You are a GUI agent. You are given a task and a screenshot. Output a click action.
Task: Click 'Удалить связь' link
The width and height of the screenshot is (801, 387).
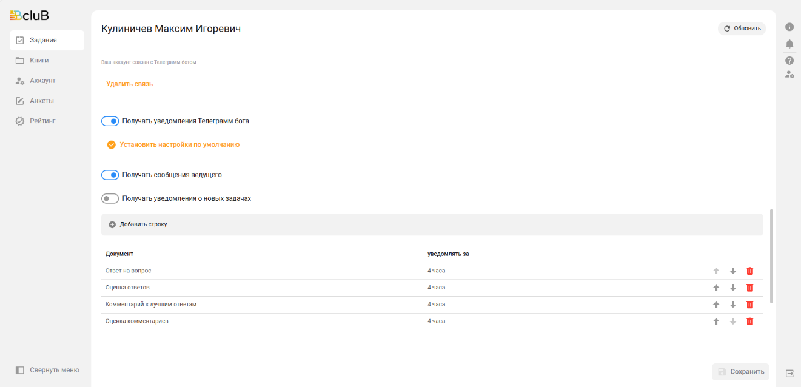pos(129,84)
